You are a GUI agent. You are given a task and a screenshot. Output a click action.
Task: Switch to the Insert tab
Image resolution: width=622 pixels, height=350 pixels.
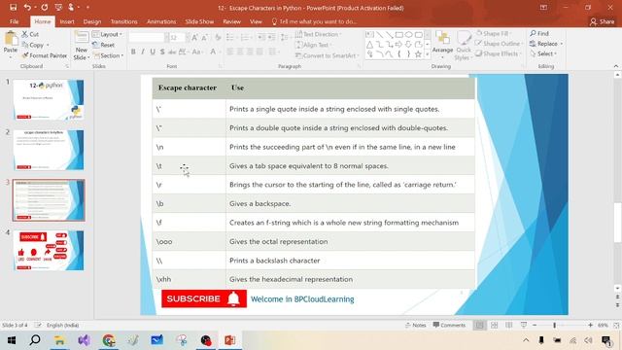(x=67, y=21)
